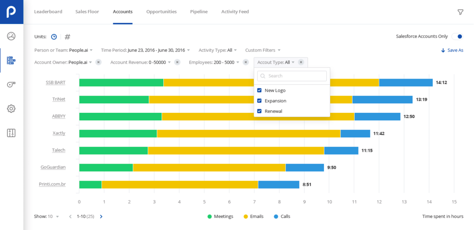Click SSB BART green meetings bar segment
The width and height of the screenshot is (475, 230).
click(121, 83)
